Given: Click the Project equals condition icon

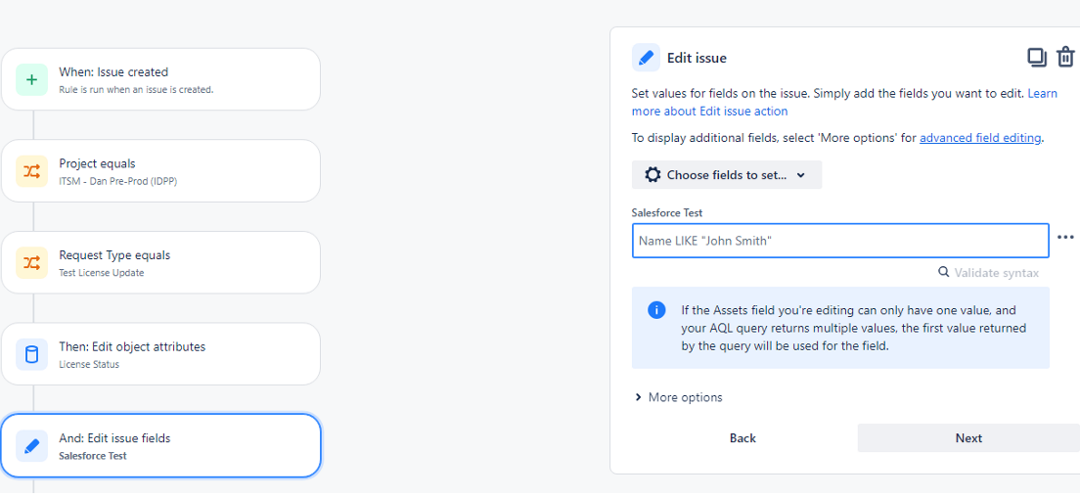Looking at the screenshot, I should coord(31,171).
